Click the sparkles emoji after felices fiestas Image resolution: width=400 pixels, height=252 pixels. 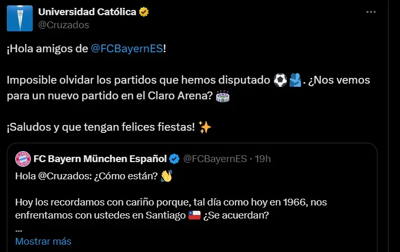(205, 127)
